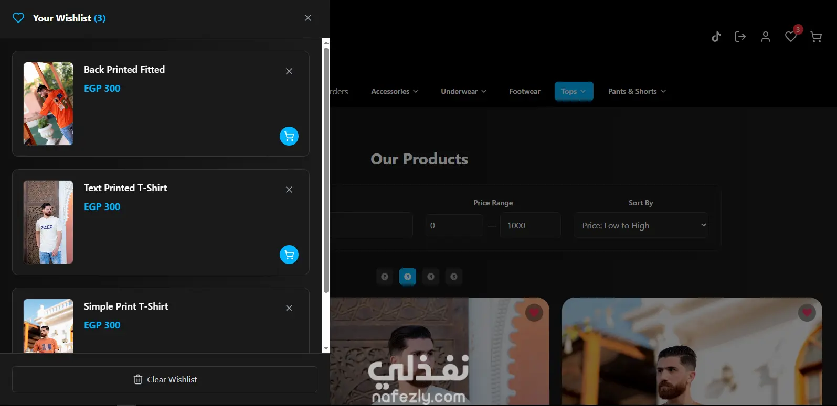Open the Back Printed Fitted thumbnail
Viewport: 837px width, 406px height.
48,104
